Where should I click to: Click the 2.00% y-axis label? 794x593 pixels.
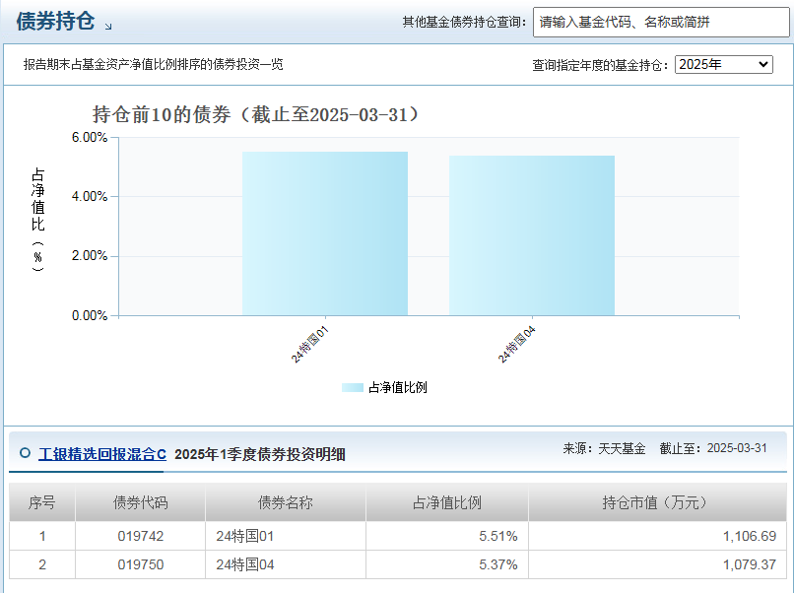coord(90,256)
